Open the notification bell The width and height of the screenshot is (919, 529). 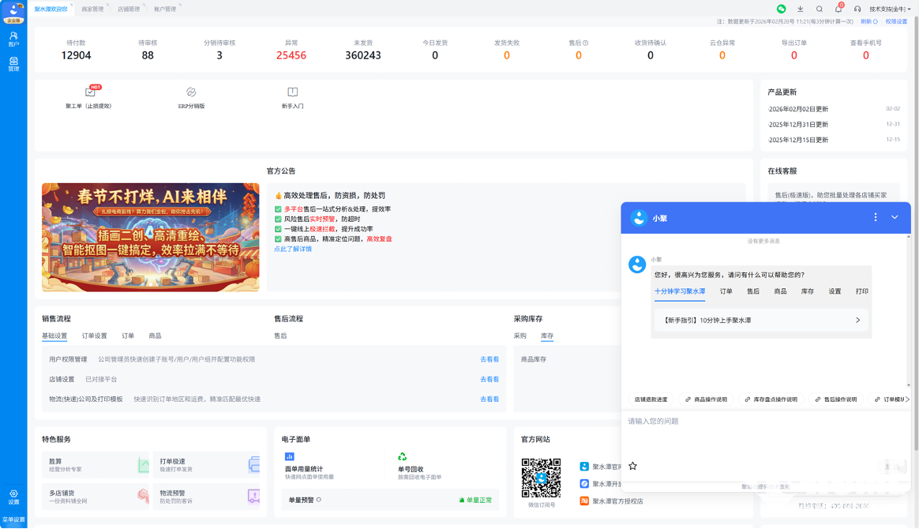click(x=838, y=9)
